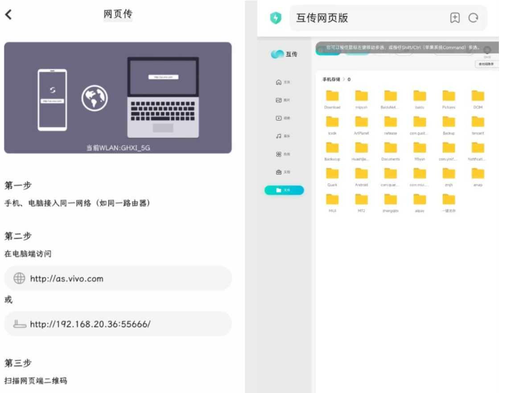Open the Android folder
511x393 pixels.
(x=361, y=177)
